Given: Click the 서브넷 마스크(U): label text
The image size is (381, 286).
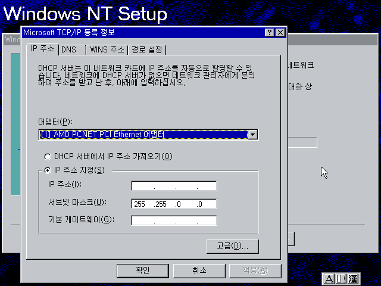Looking at the screenshot, I should [77, 203].
